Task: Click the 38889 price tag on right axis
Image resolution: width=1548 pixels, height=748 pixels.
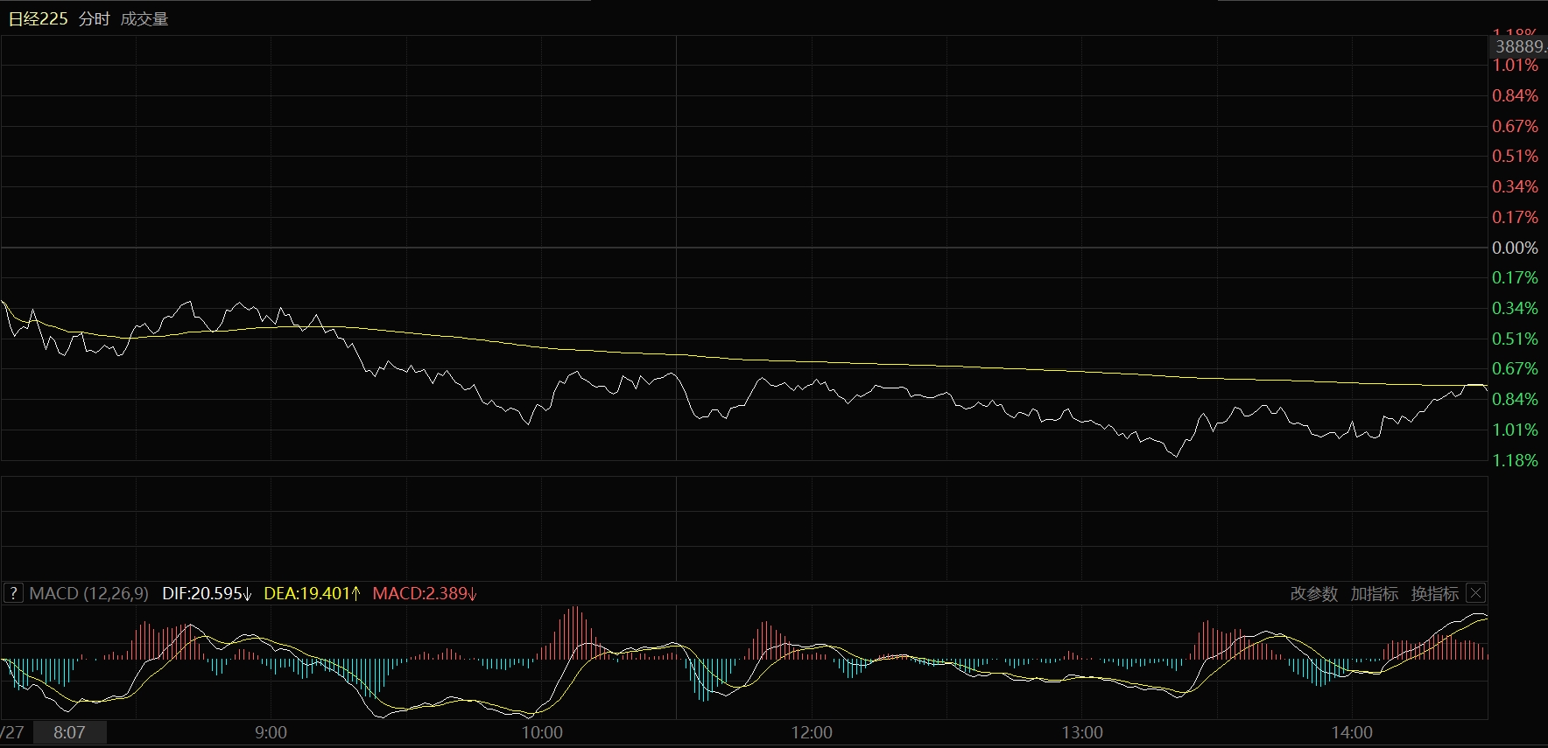Action: coord(1519,47)
